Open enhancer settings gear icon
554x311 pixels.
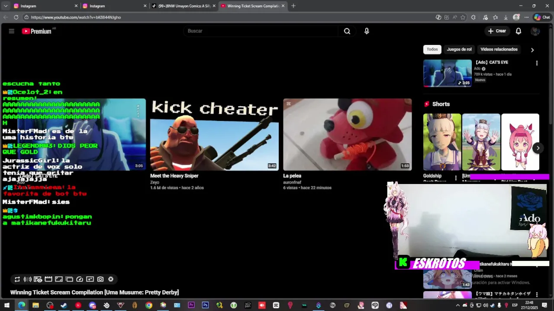(111, 279)
